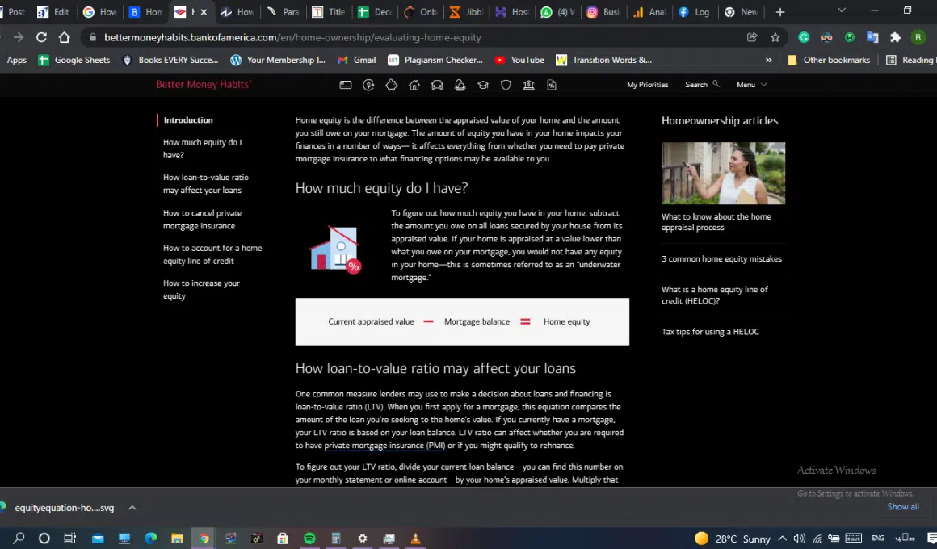Click the piggy bank saving icon
937x549 pixels.
(392, 85)
